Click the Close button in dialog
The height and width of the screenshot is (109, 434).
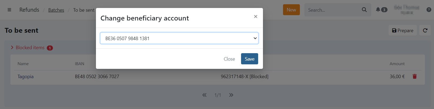pos(229,59)
